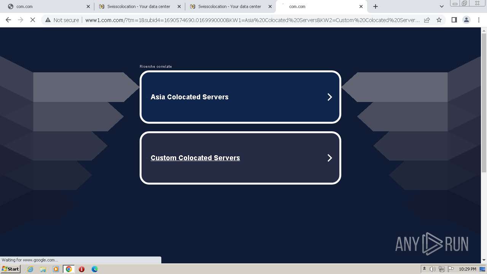
Task: Open the volume control in tray
Action: click(x=433, y=269)
